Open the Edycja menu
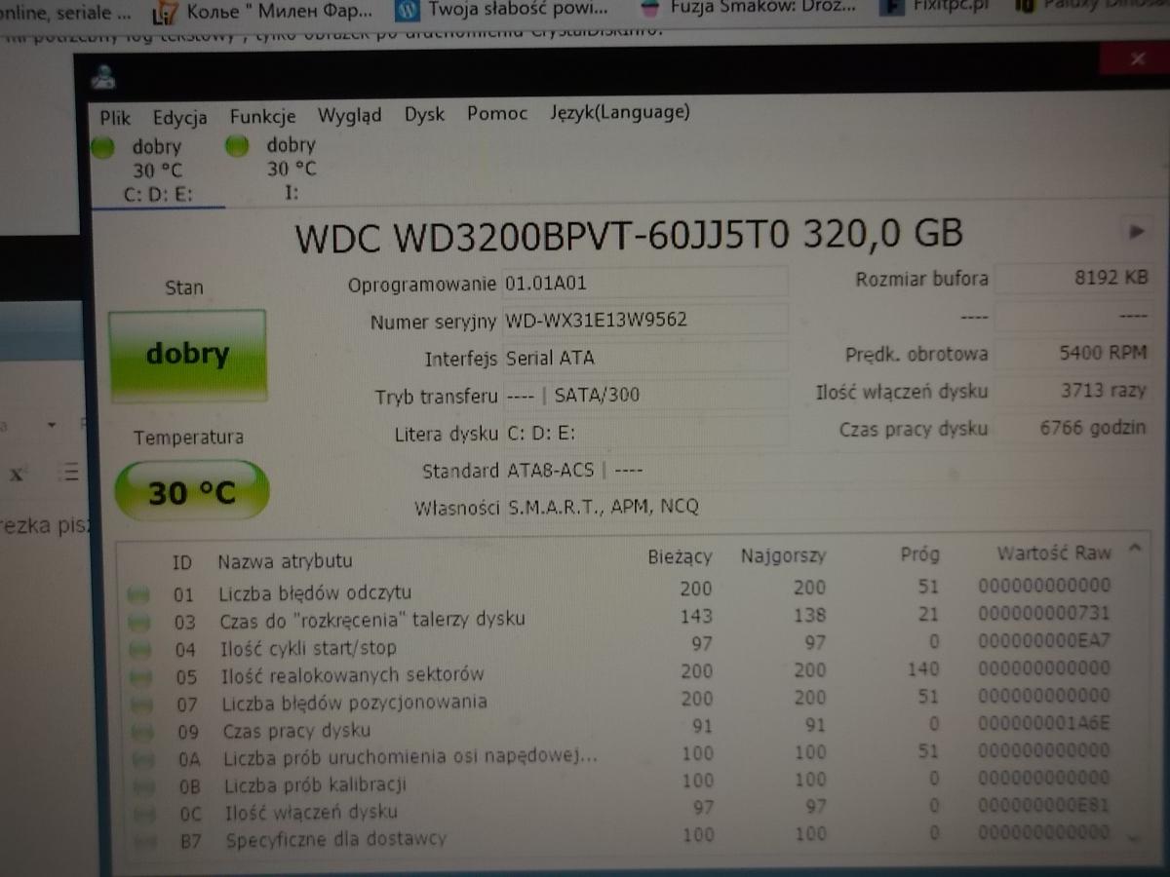This screenshot has width=1170, height=877. (179, 118)
